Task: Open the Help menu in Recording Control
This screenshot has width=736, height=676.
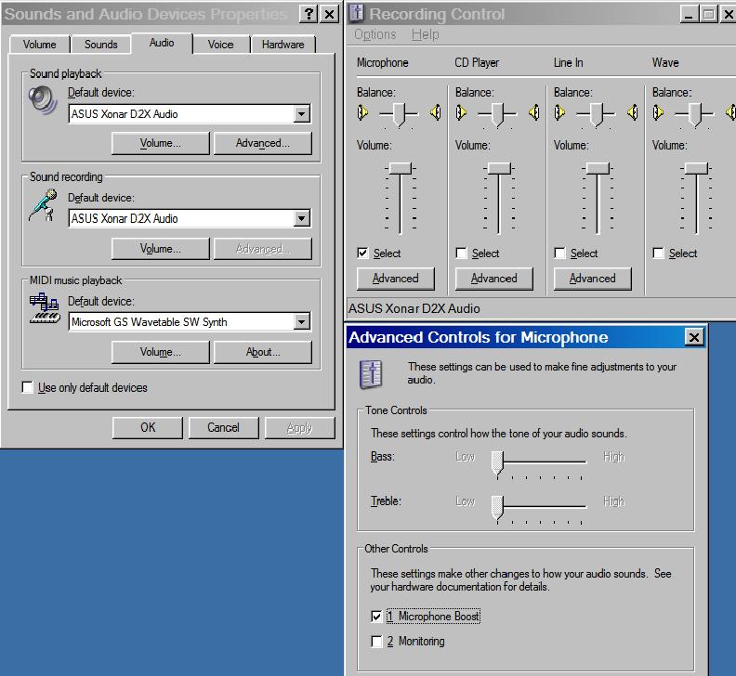Action: (426, 34)
